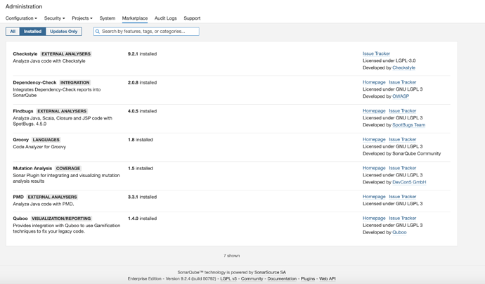Viewport: 485px width, 284px height.
Task: Click the PMD plugin name
Action: [18, 197]
